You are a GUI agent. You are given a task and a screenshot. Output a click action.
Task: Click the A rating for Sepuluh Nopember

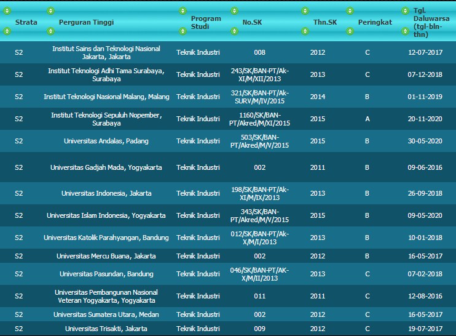click(x=368, y=119)
